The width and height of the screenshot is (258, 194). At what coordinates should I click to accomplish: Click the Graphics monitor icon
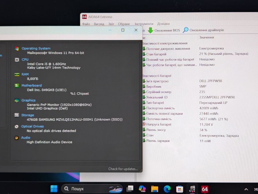(x=17, y=100)
